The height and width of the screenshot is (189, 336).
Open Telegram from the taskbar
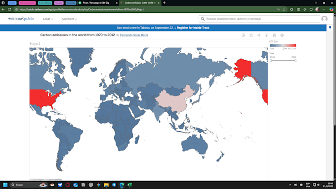(114, 185)
